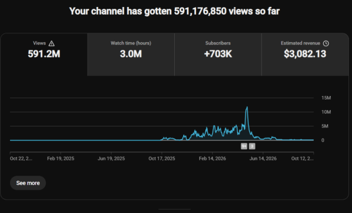Show the Estimated revenue tab
The width and height of the screenshot is (352, 213).
coord(305,54)
